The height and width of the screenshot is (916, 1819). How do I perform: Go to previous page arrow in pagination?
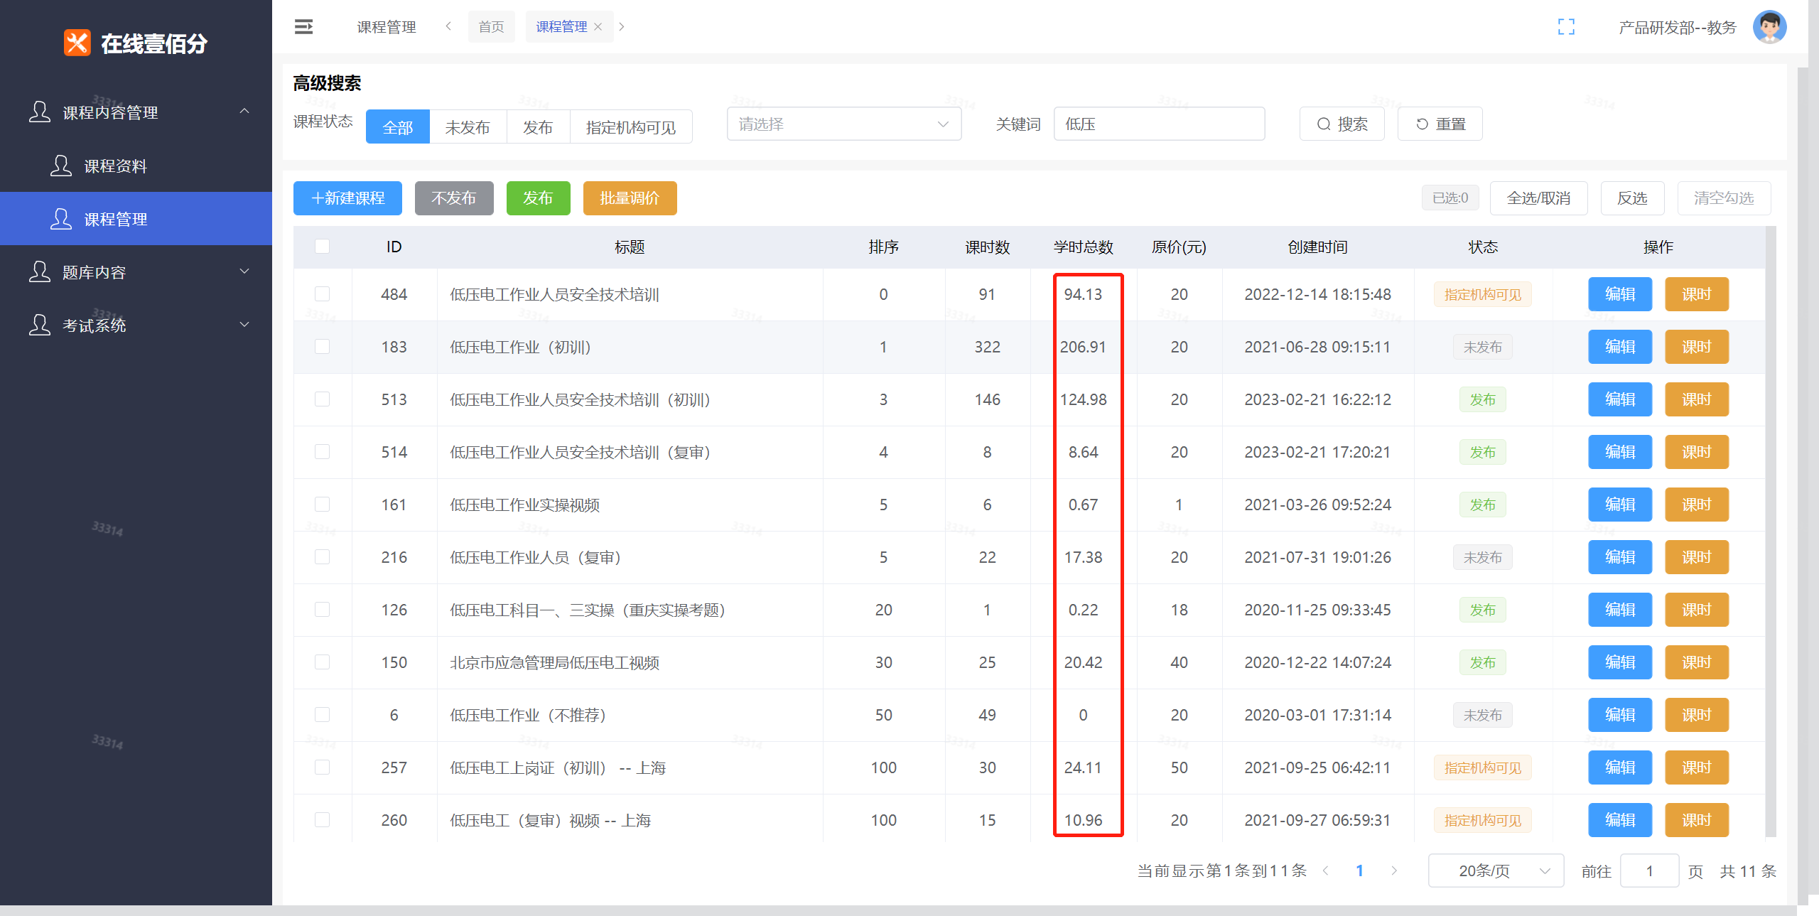(1325, 871)
